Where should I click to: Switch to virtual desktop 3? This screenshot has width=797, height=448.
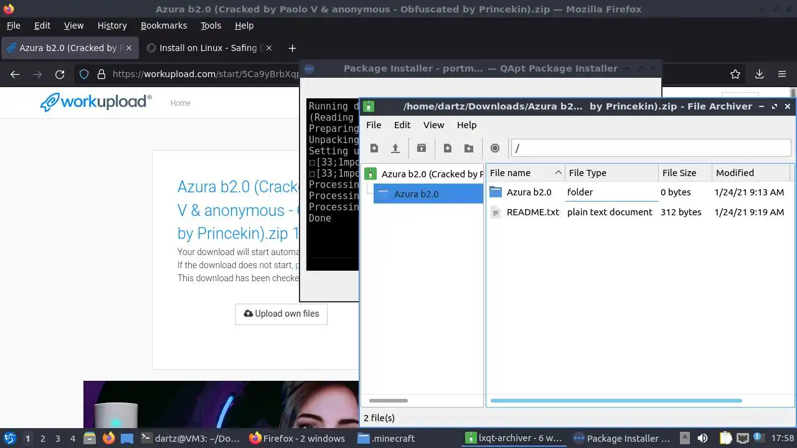(x=57, y=439)
